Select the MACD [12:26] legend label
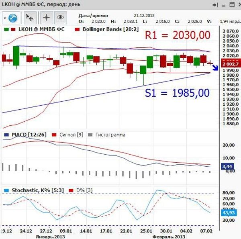 coord(29,135)
